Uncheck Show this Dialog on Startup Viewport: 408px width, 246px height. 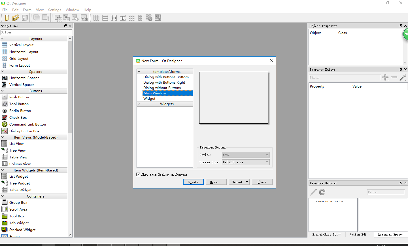[138, 175]
